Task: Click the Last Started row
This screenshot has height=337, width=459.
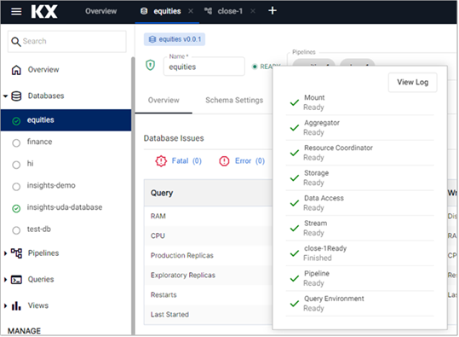Action: pos(208,315)
